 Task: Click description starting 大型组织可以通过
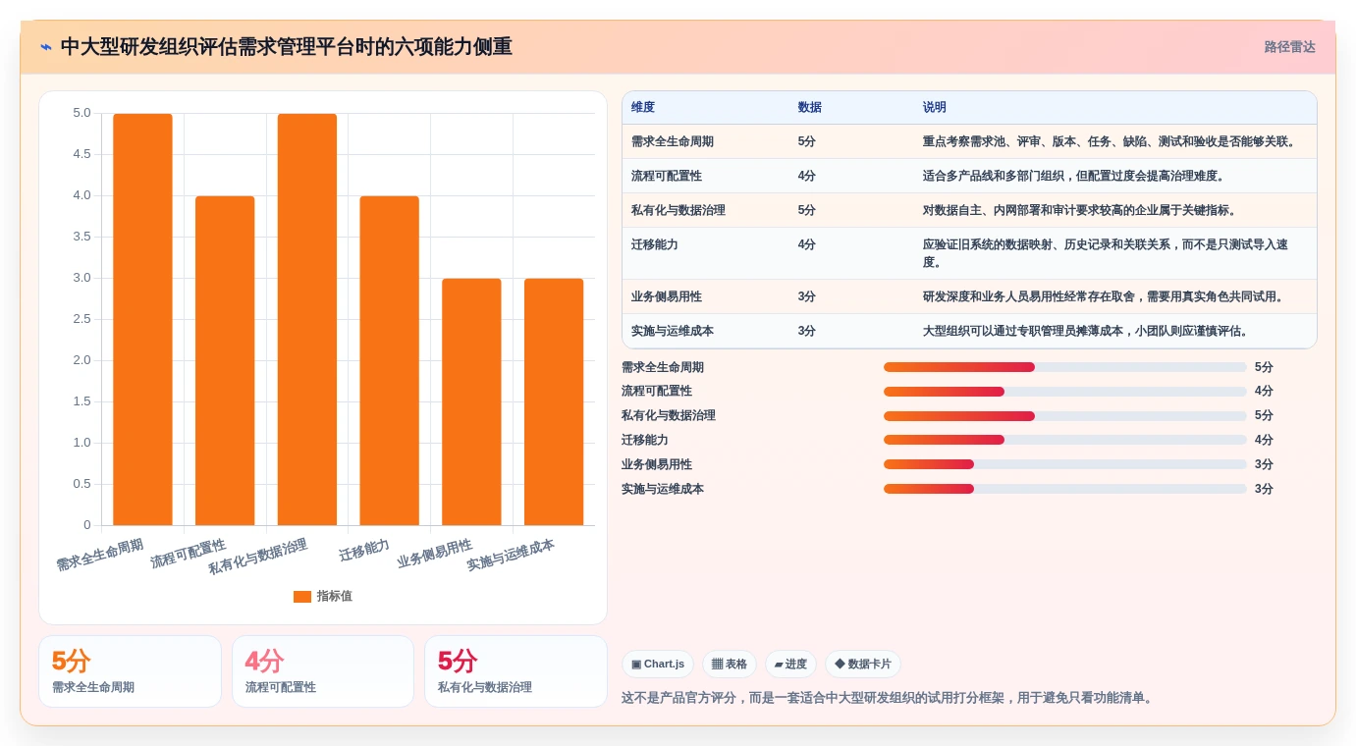point(1086,331)
